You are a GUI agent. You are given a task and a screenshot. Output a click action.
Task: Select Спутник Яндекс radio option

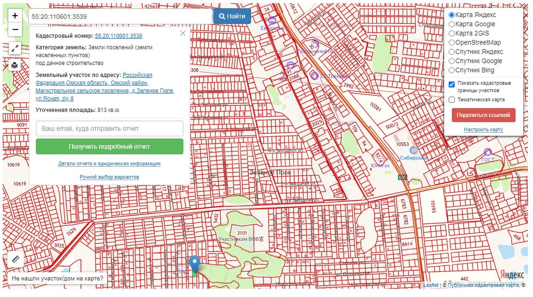(451, 52)
